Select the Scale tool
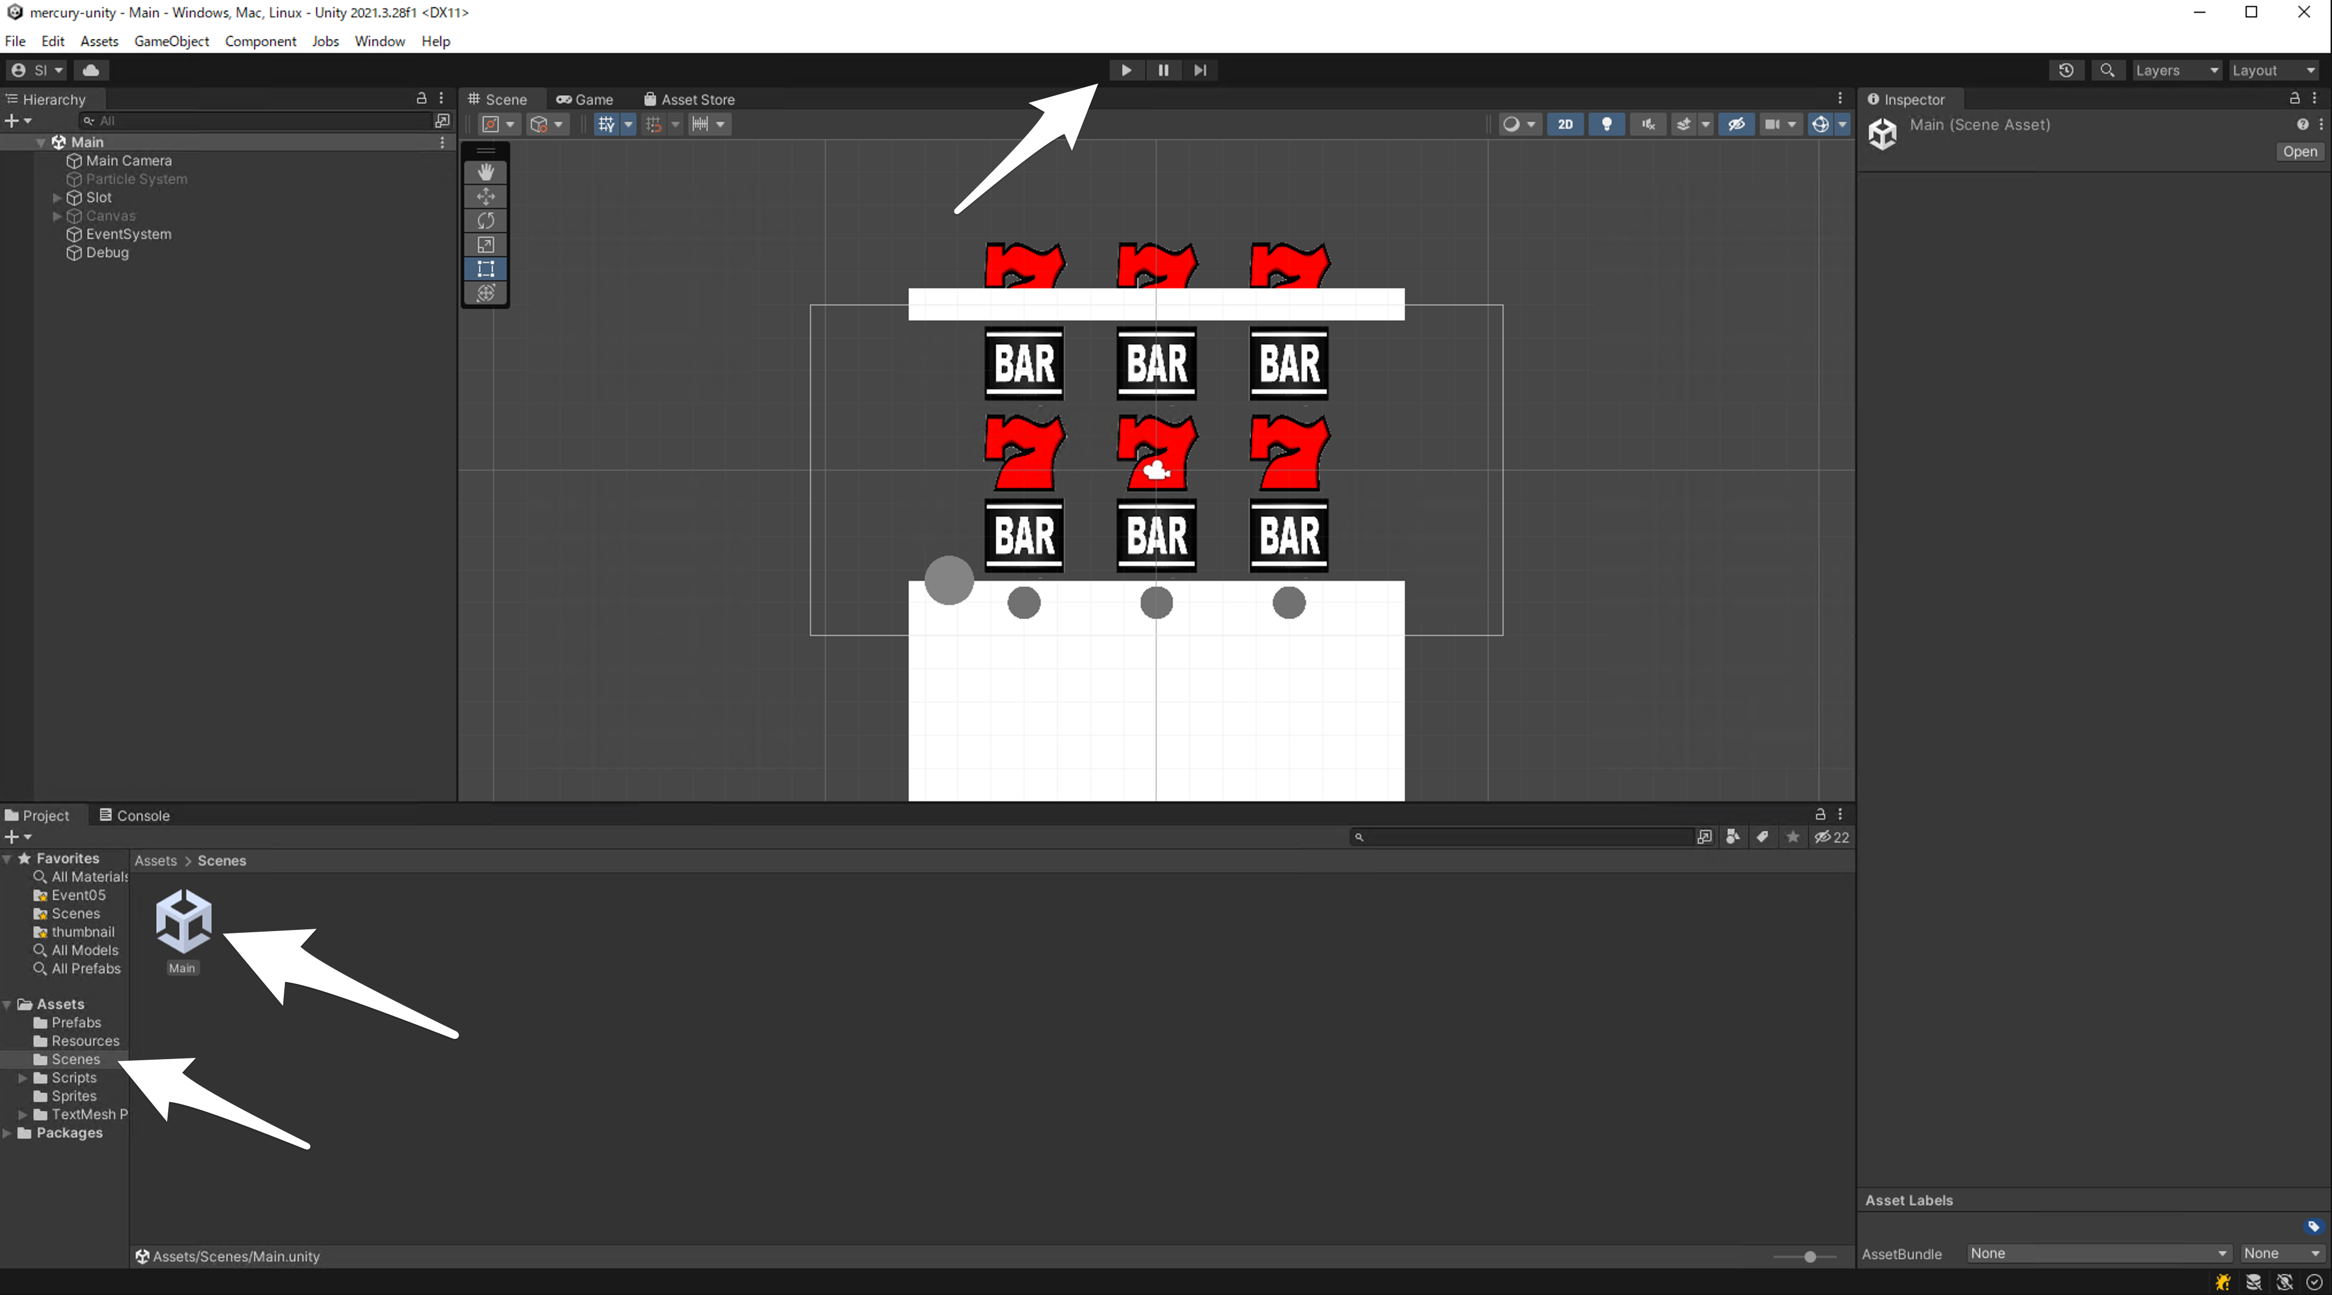The width and height of the screenshot is (2332, 1295). click(485, 245)
